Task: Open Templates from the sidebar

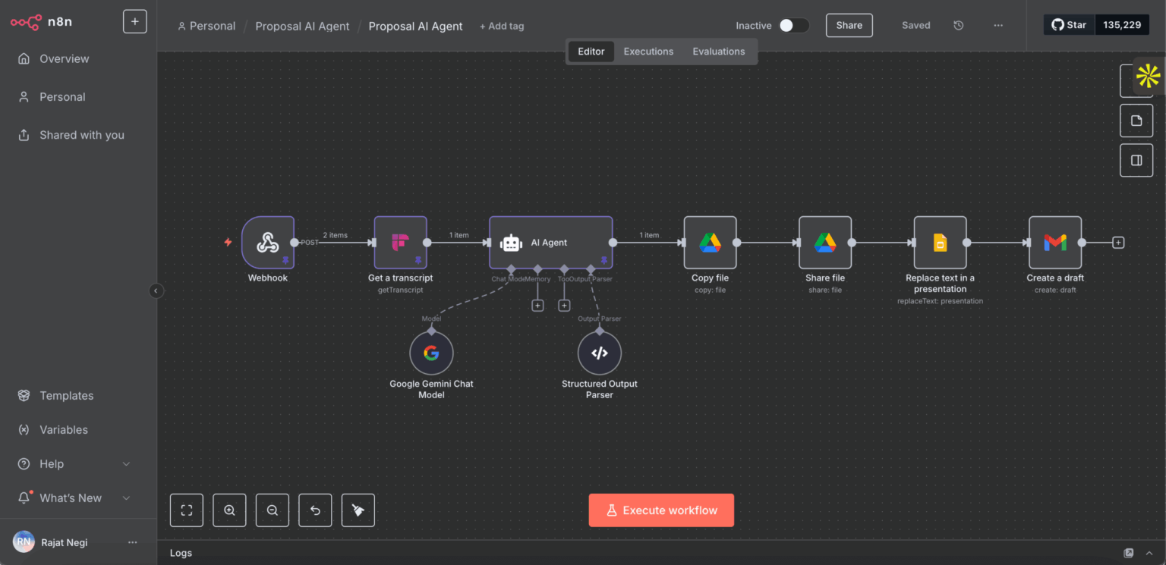Action: (67, 396)
